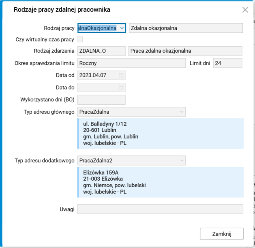
Task: Toggle Czy wirtualny czas pracy checkbox
Action: (80, 39)
